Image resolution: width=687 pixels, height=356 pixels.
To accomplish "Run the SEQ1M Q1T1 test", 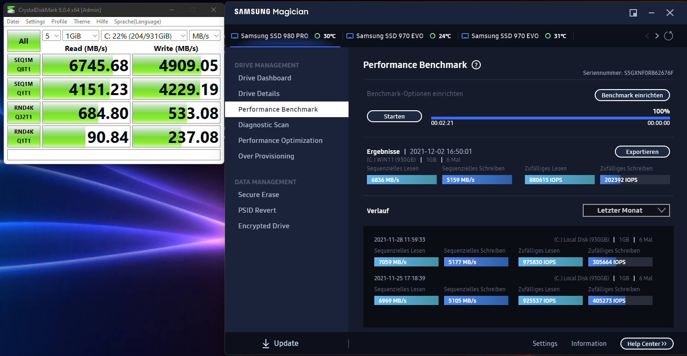I will 24,89.
